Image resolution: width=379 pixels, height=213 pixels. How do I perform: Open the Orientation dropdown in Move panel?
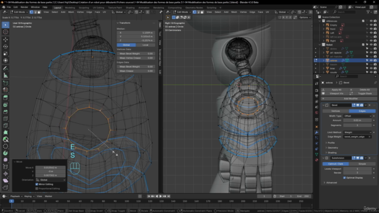point(50,180)
